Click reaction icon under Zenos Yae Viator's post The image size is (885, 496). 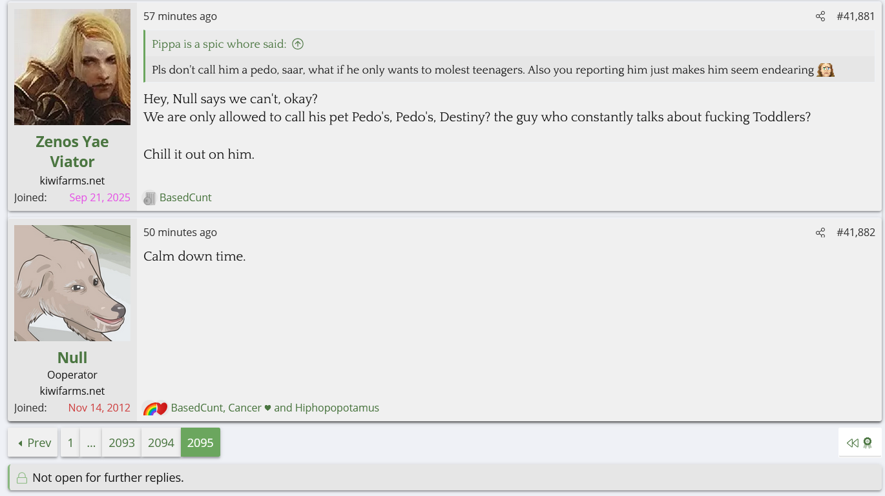(149, 198)
